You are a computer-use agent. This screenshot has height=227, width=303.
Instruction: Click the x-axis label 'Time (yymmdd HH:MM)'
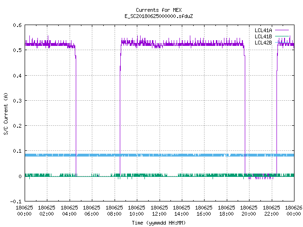tap(159, 223)
